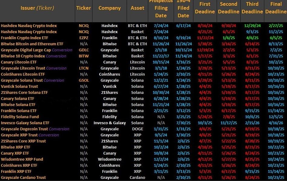Click the Issuer (Ticker) column header
The width and height of the screenshot is (287, 181).
(x=37, y=8)
